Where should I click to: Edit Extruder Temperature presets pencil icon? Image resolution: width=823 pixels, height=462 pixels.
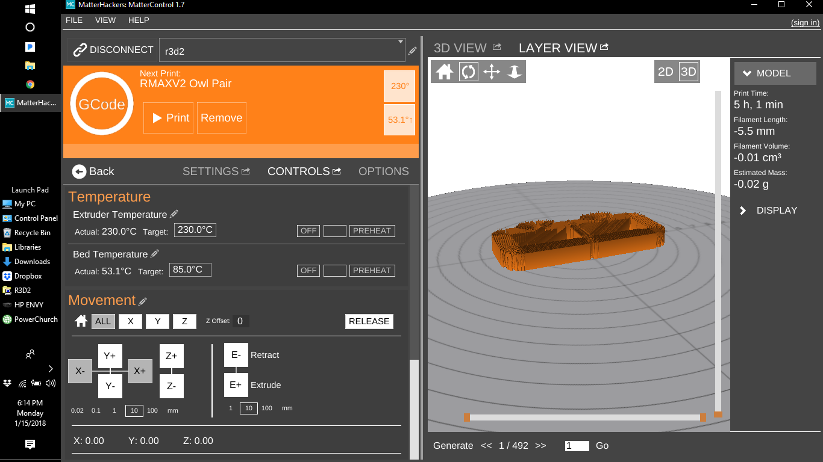point(174,214)
